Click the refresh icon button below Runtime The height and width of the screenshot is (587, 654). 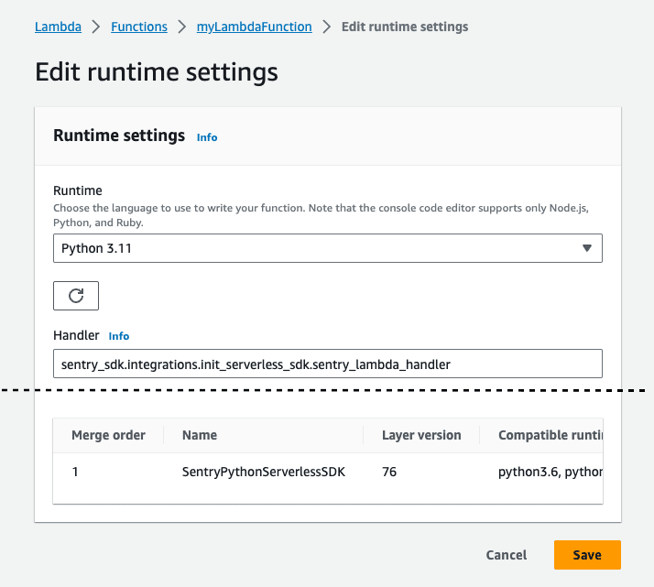pos(76,296)
